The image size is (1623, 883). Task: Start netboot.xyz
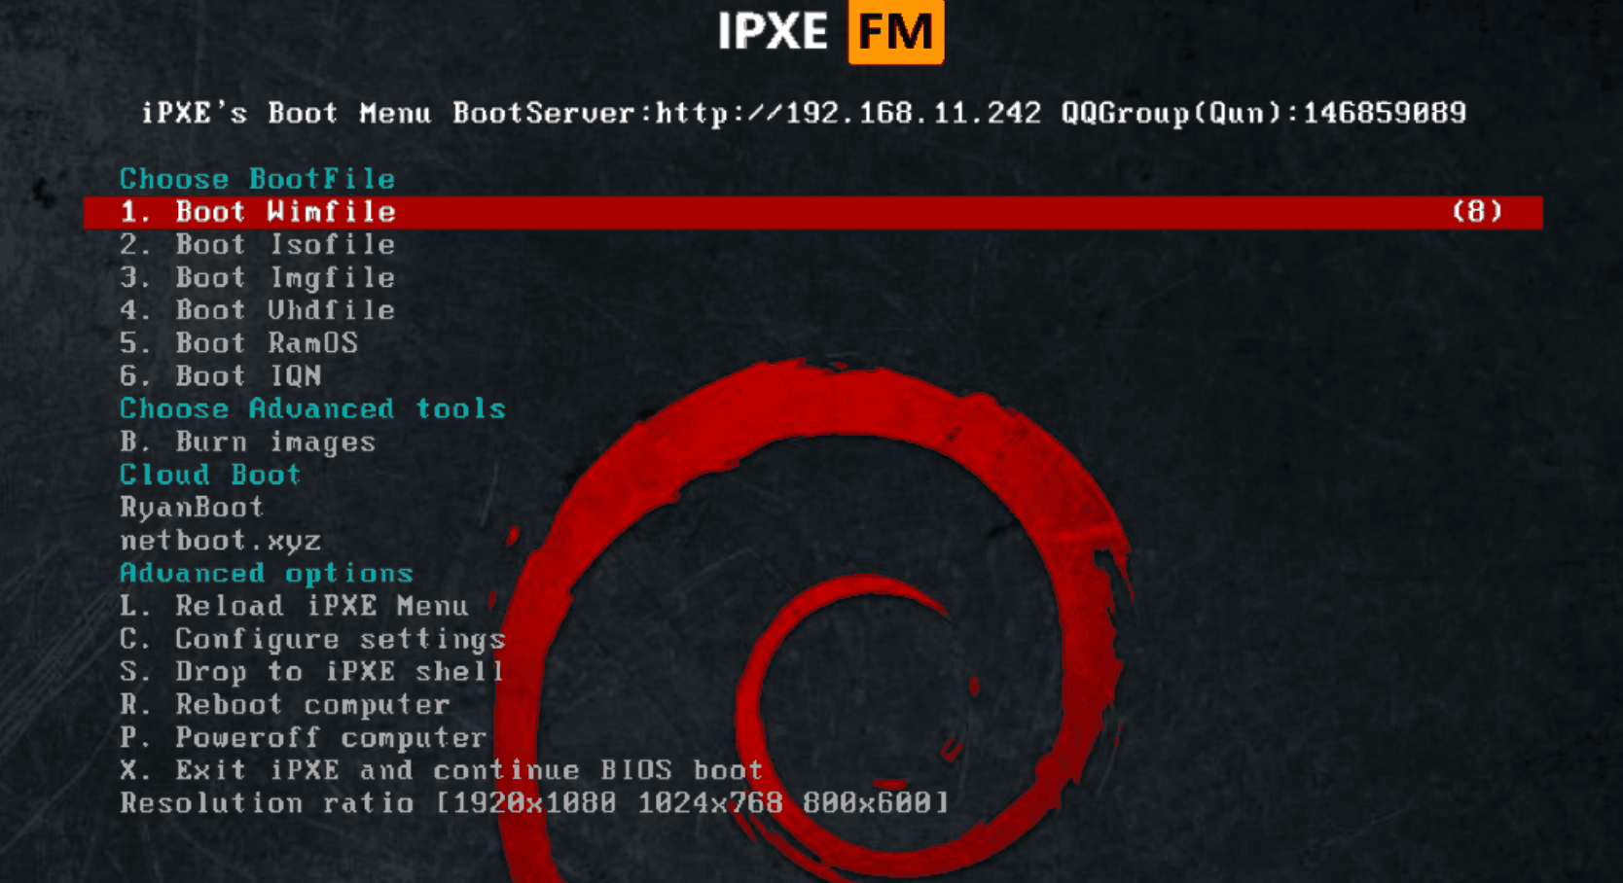coord(220,540)
